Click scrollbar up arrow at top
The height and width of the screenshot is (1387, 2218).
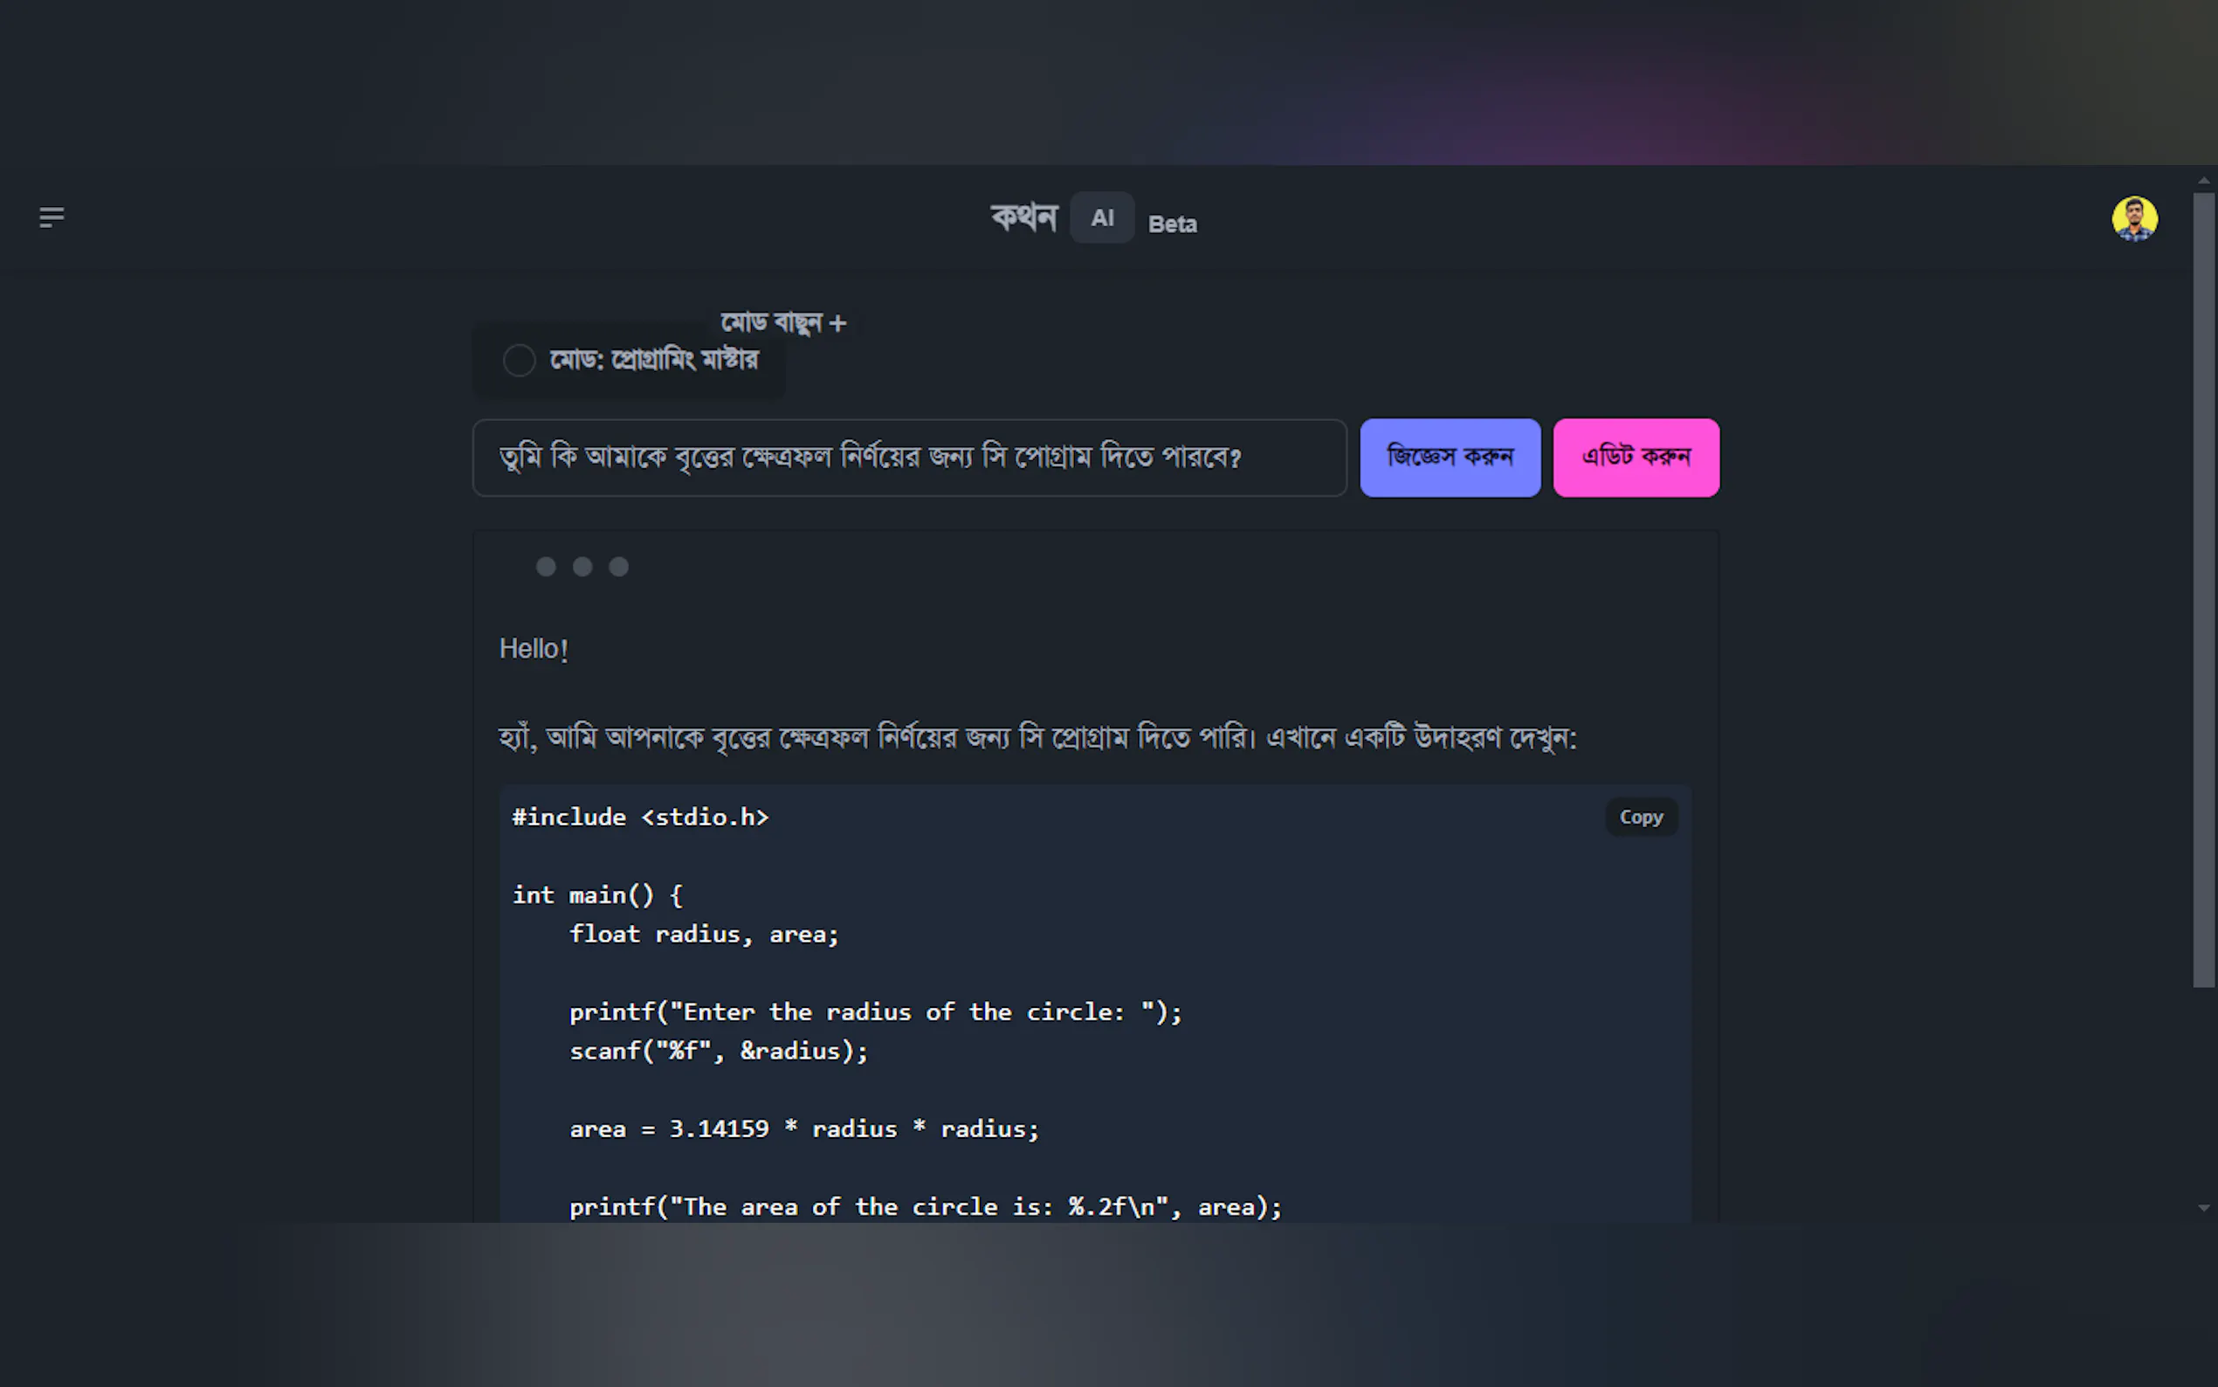[x=2203, y=181]
